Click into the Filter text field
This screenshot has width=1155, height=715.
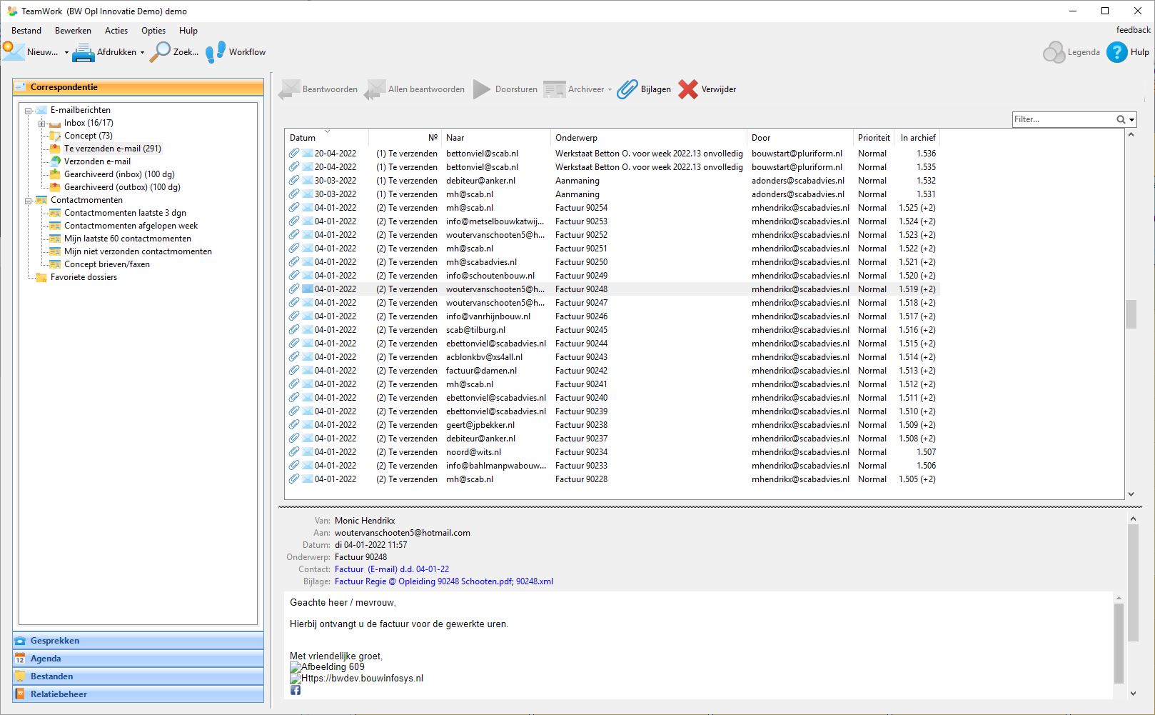(x=1062, y=119)
